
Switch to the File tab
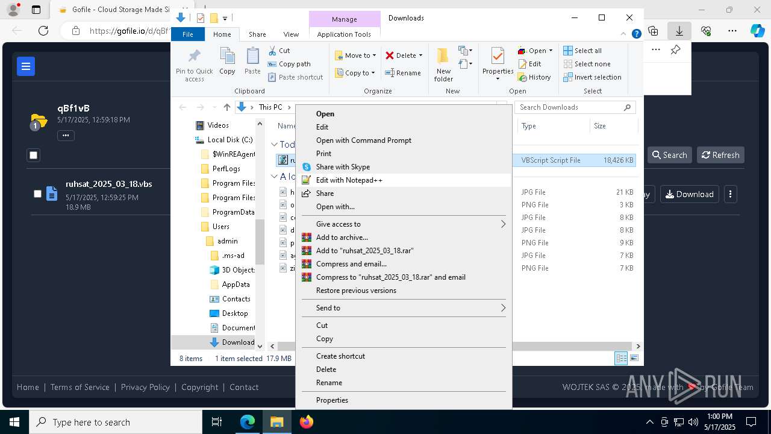tap(188, 34)
